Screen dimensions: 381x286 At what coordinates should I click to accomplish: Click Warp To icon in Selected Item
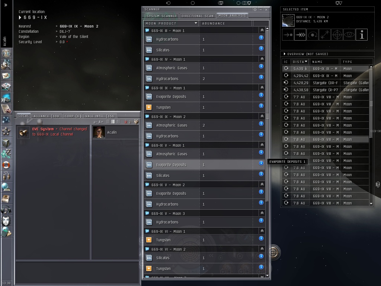point(300,35)
